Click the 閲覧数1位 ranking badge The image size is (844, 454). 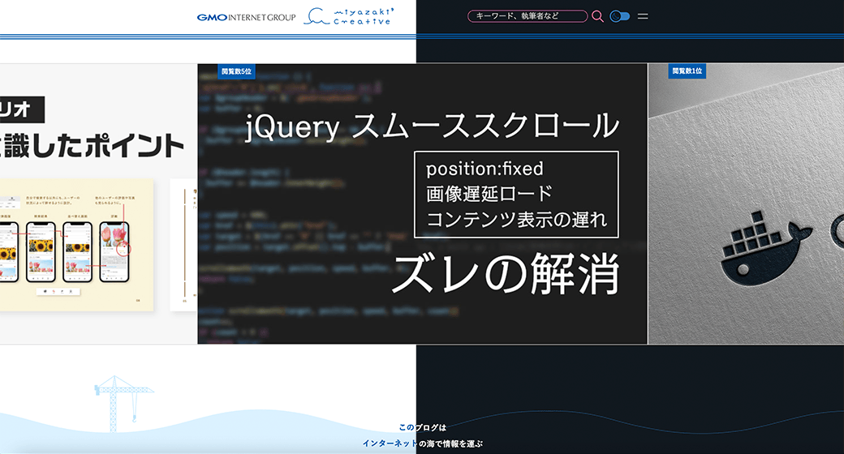(x=687, y=71)
